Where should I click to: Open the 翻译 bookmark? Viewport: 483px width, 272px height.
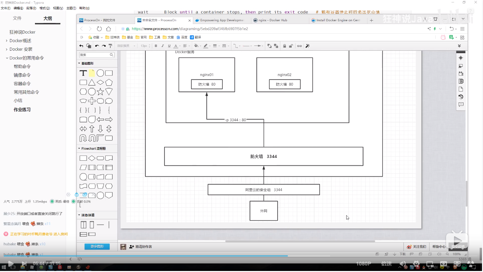[195, 37]
